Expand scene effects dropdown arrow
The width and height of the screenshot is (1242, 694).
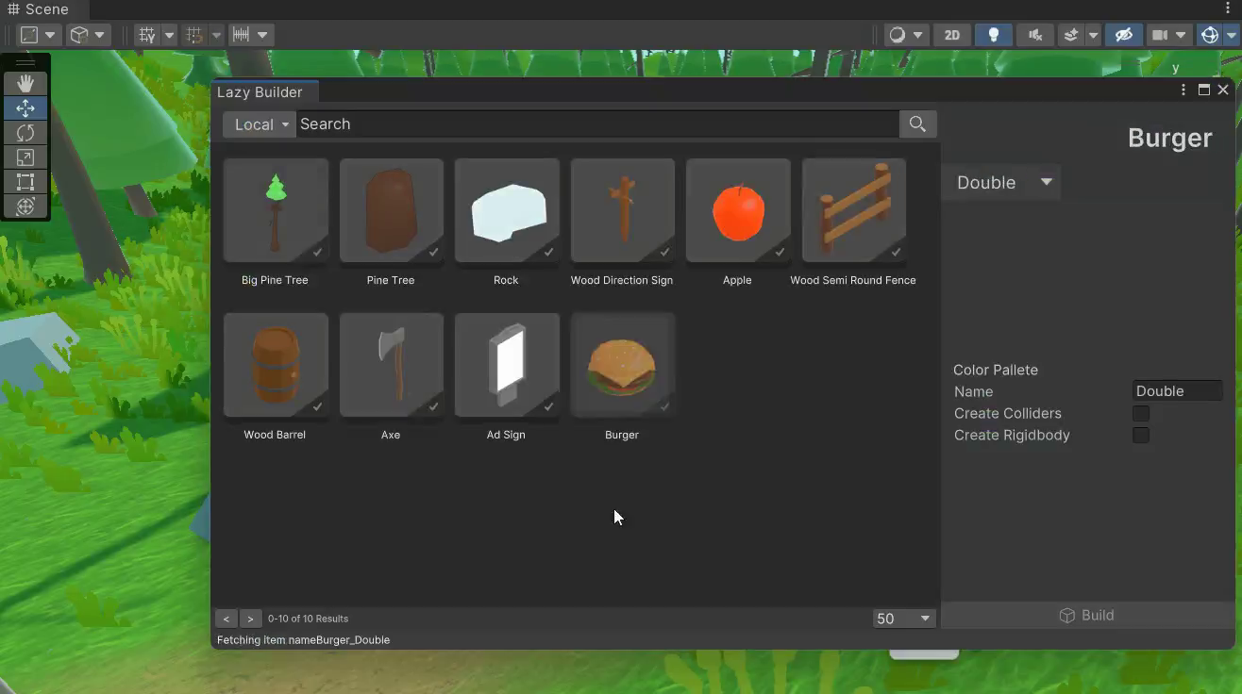click(1093, 35)
